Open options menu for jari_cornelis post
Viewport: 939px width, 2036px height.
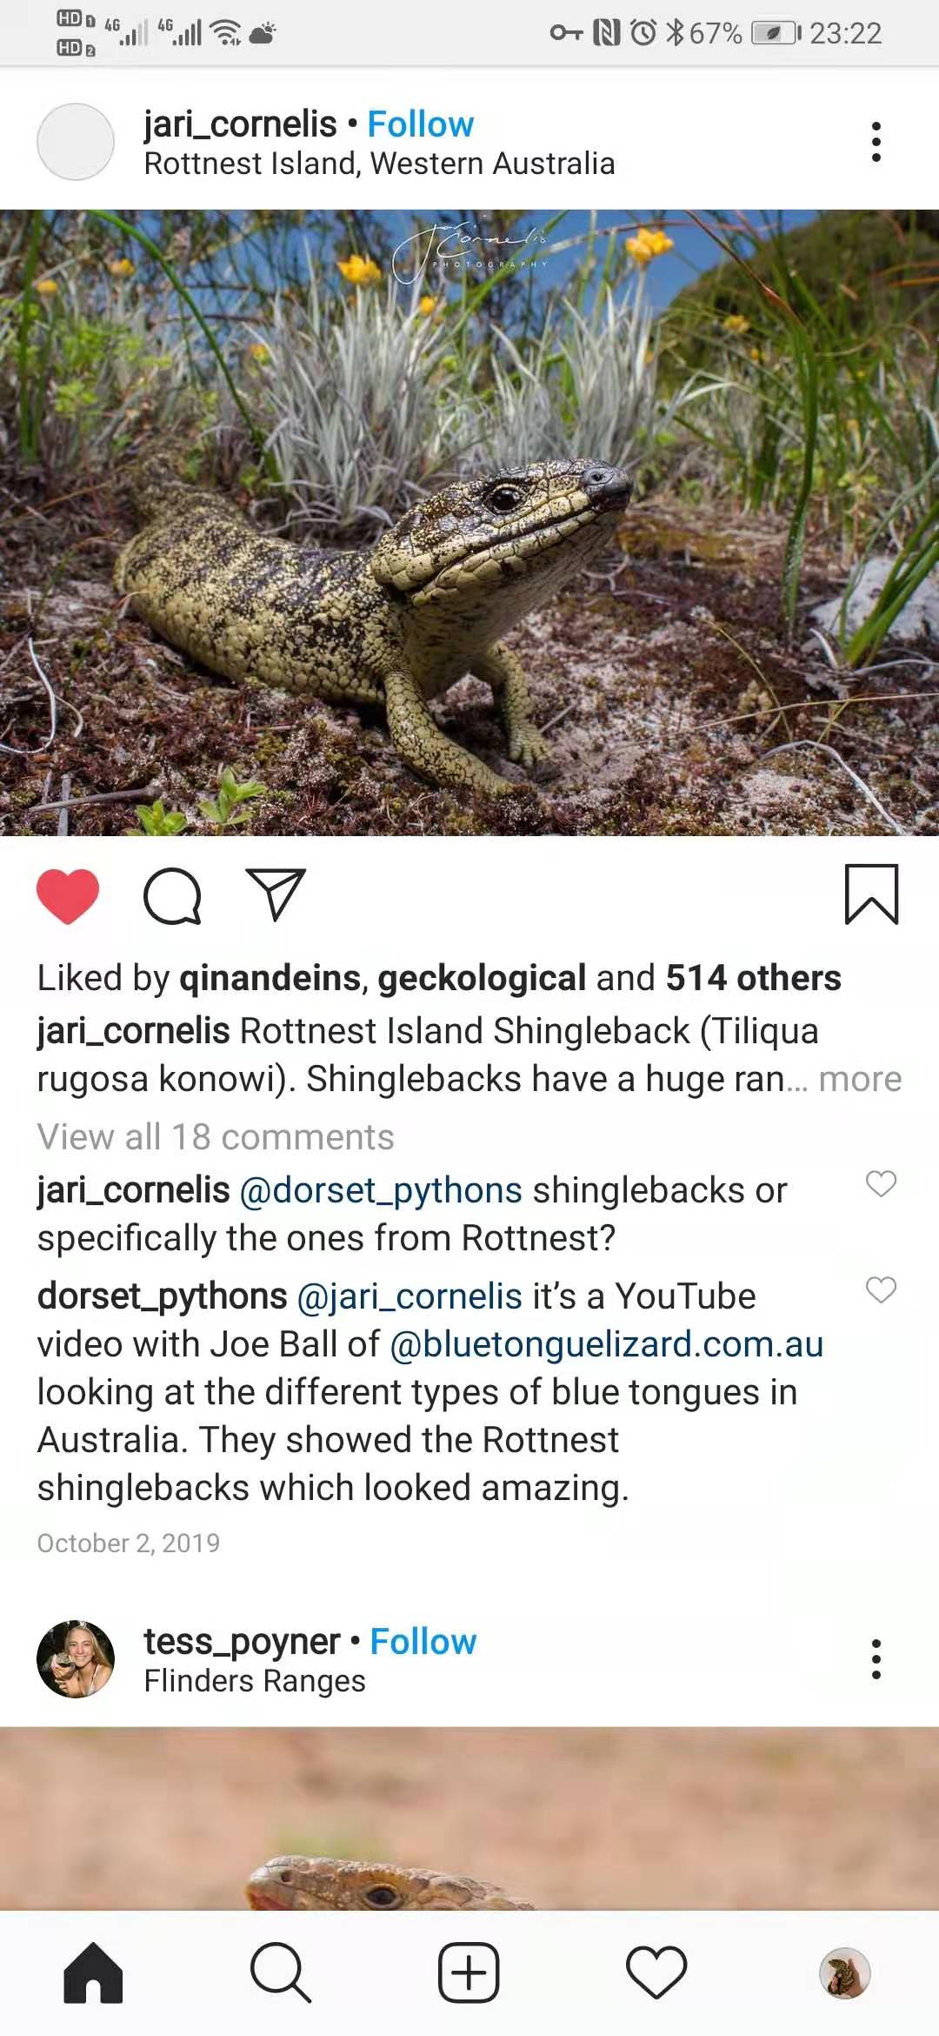click(x=876, y=142)
